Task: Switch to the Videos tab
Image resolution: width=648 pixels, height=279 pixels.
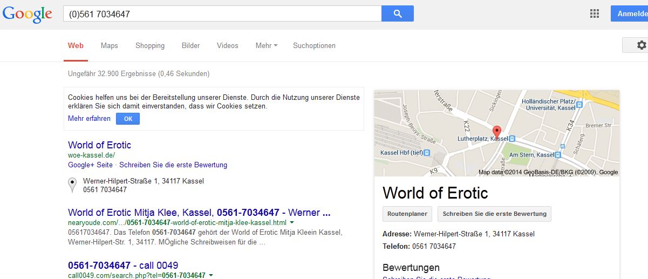Action: click(x=227, y=46)
